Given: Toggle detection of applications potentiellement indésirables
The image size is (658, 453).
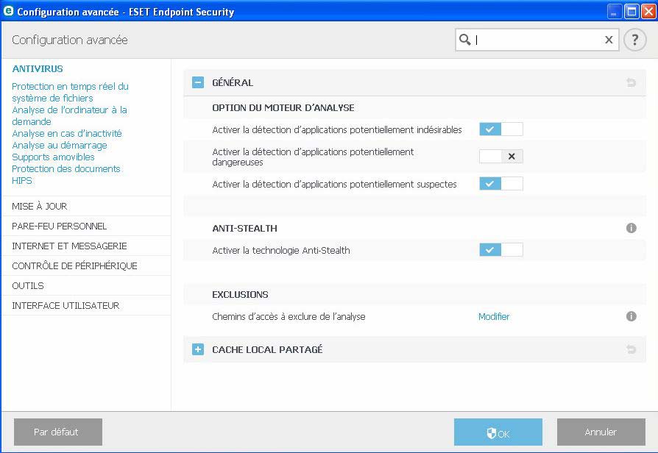Looking at the screenshot, I should pos(501,129).
